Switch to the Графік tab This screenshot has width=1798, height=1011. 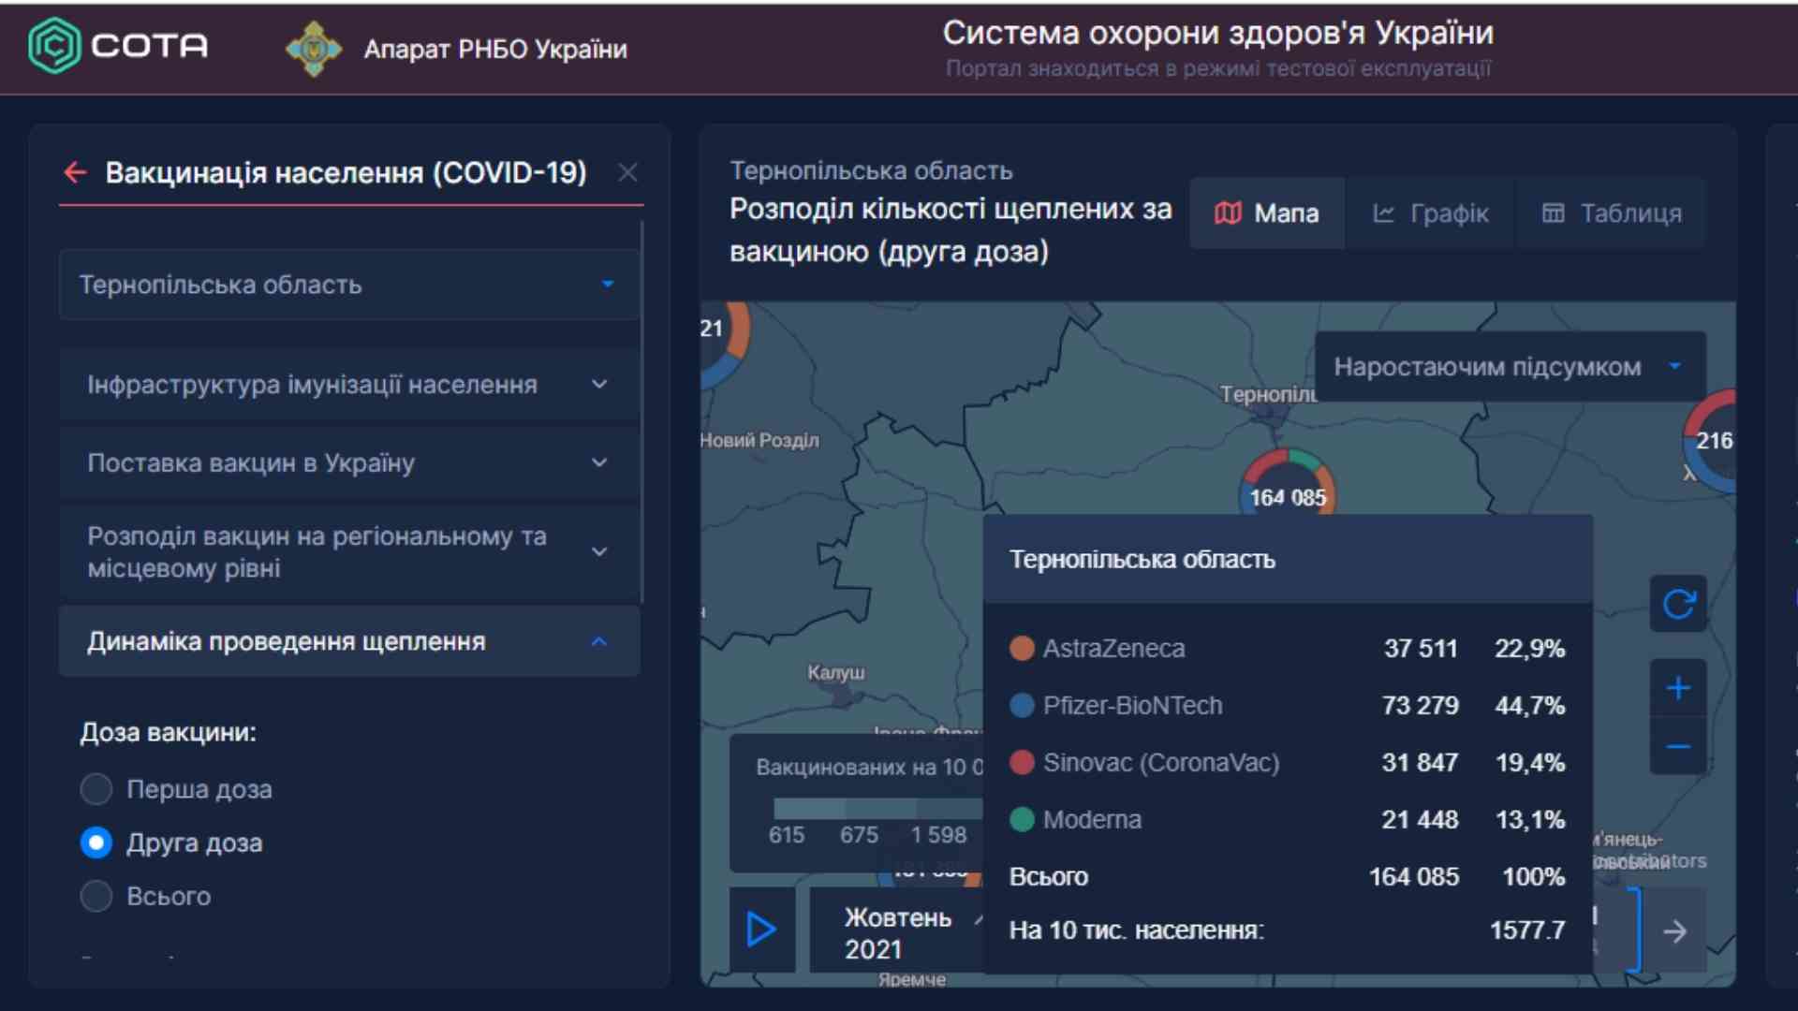click(x=1430, y=213)
